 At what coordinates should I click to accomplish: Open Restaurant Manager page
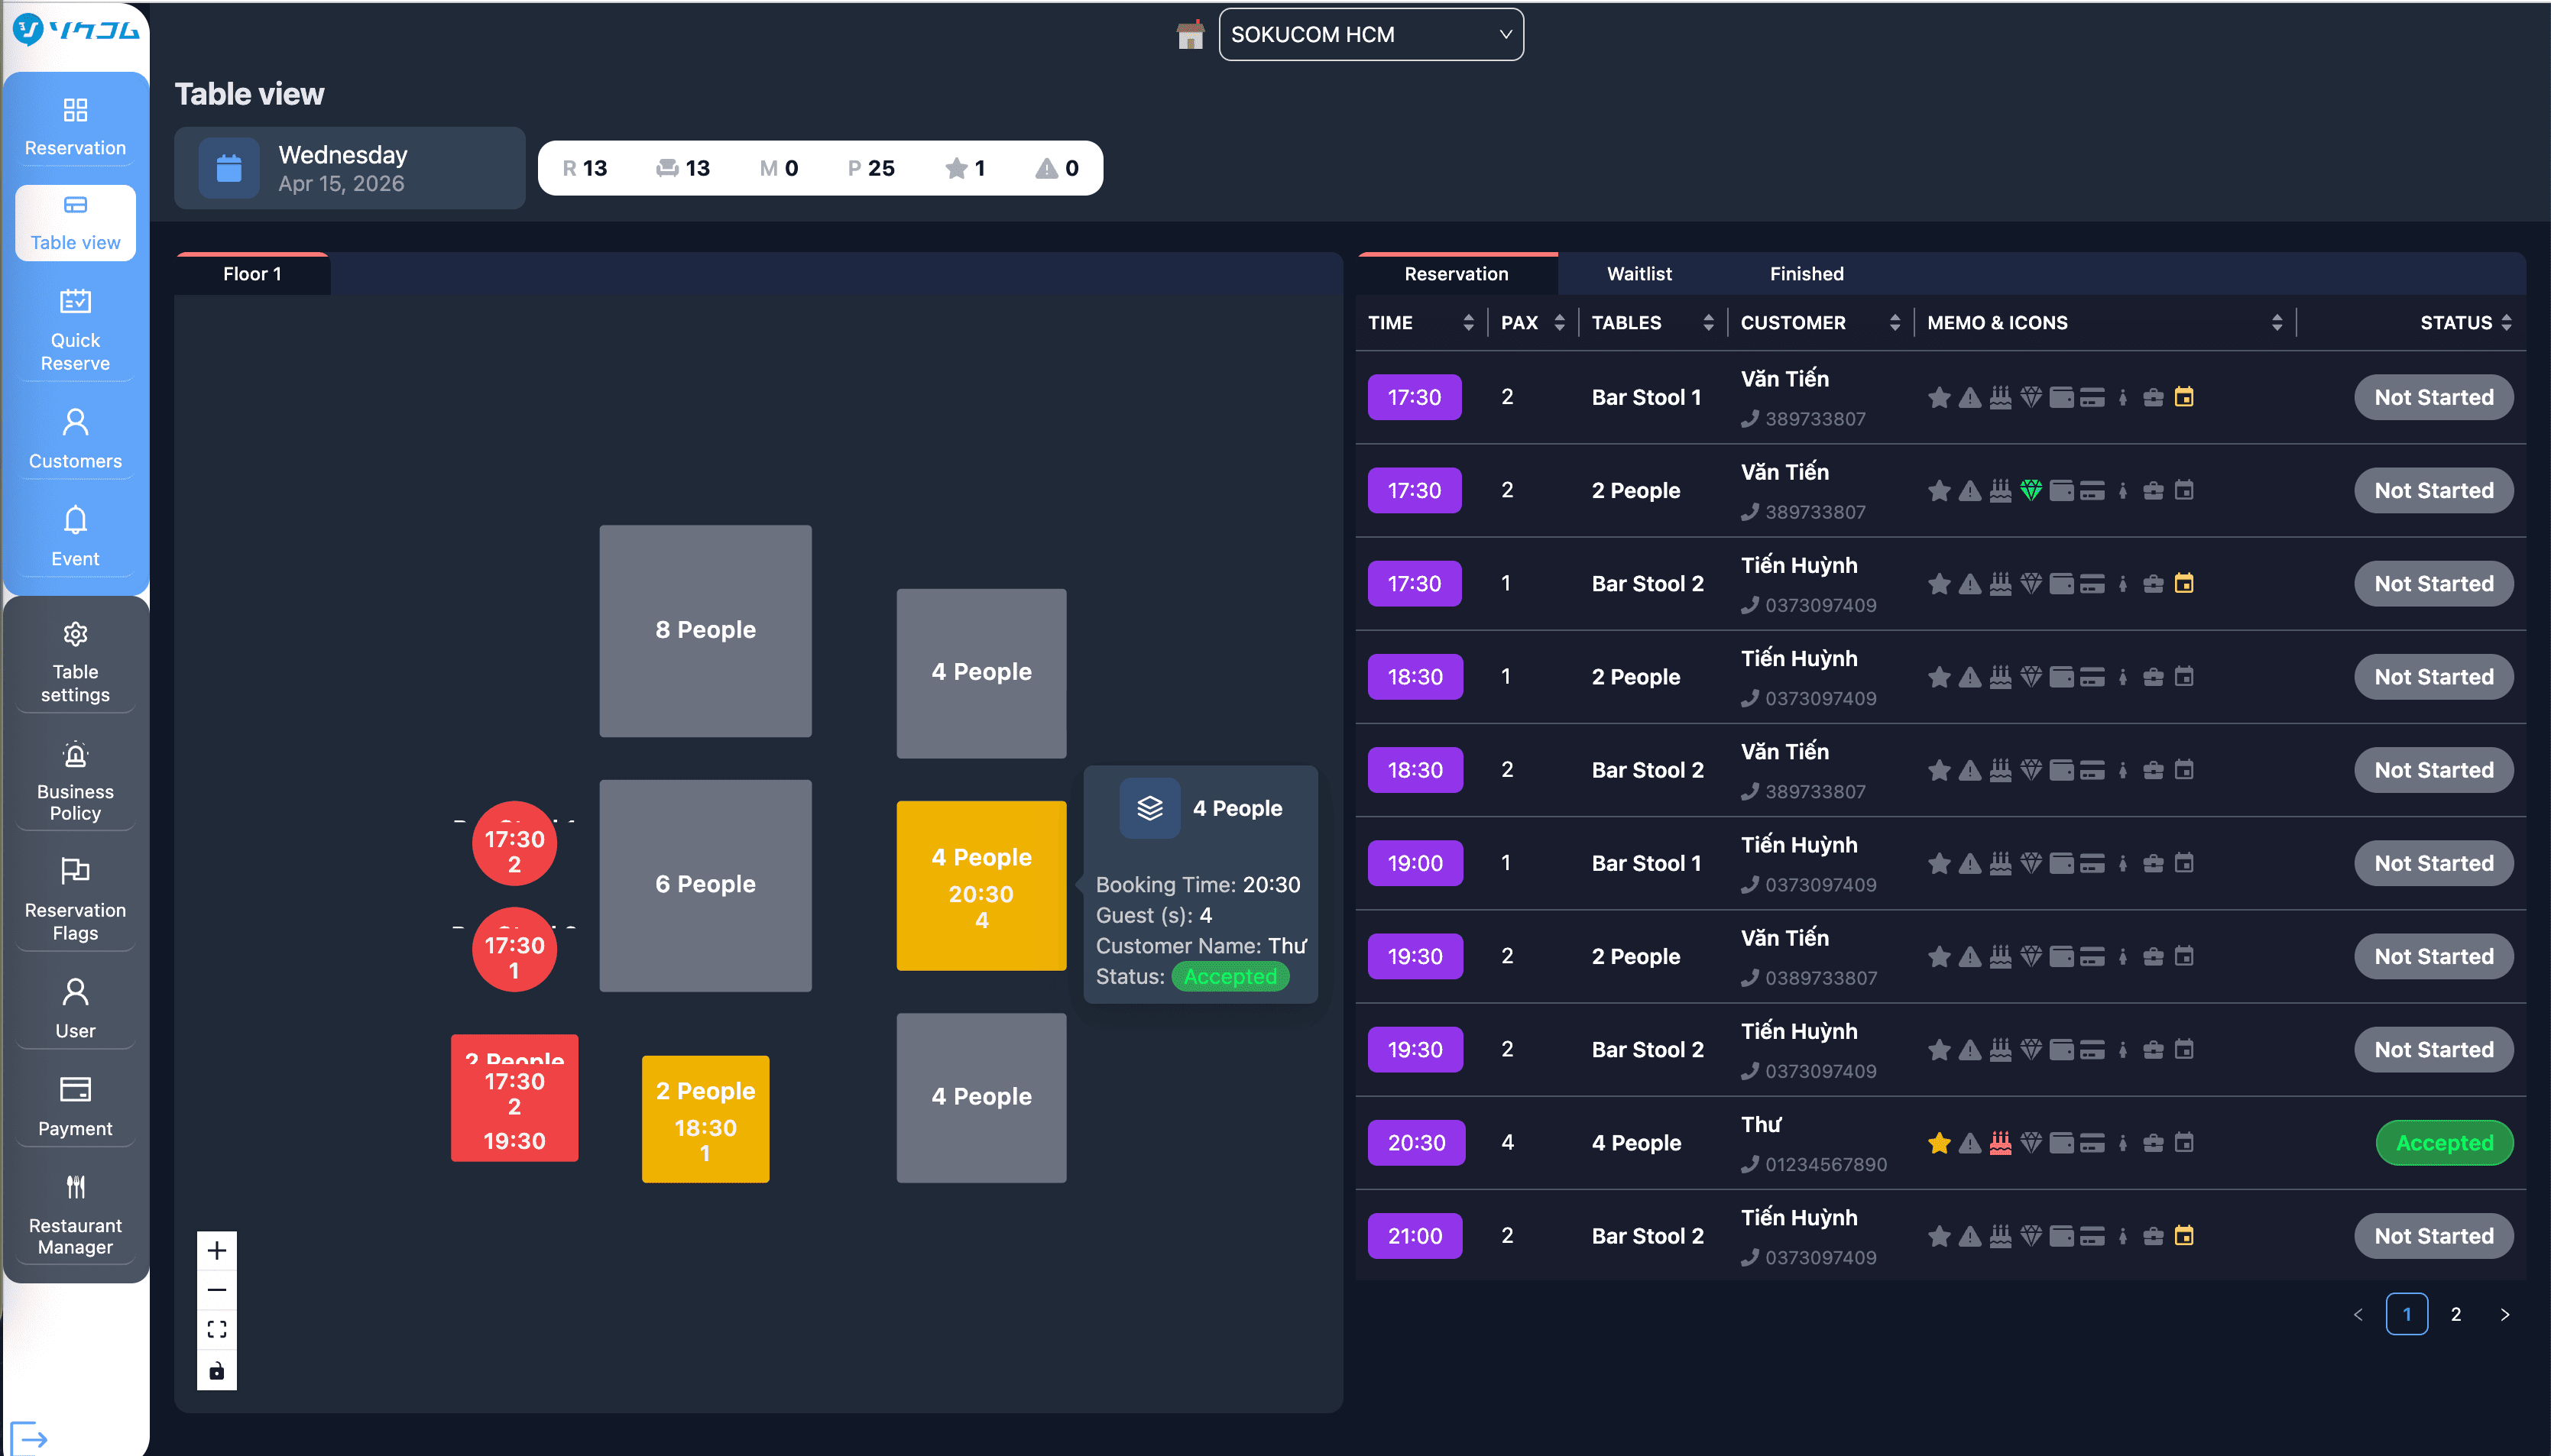[75, 1214]
